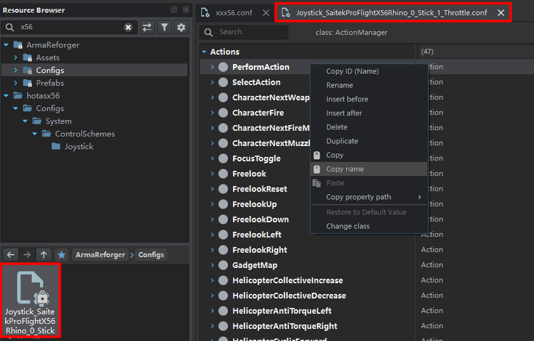Screen dimensions: 534x341
Task: Navigate back in the Resource Browser
Action: (x=10, y=255)
